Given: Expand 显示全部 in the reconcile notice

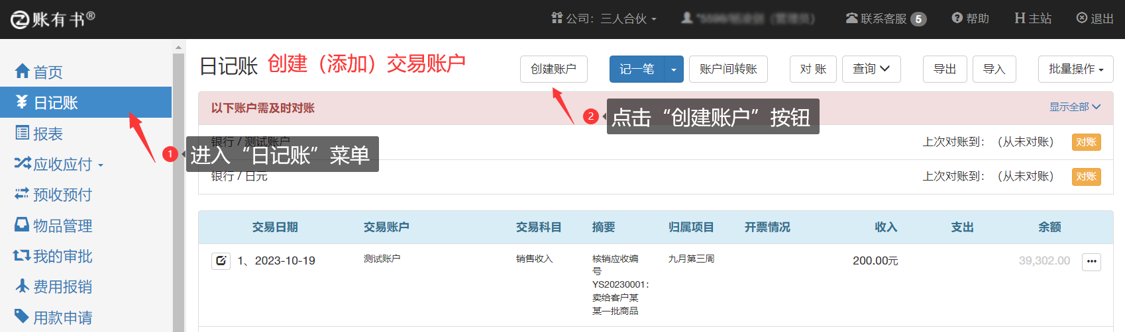Looking at the screenshot, I should click(x=1074, y=107).
